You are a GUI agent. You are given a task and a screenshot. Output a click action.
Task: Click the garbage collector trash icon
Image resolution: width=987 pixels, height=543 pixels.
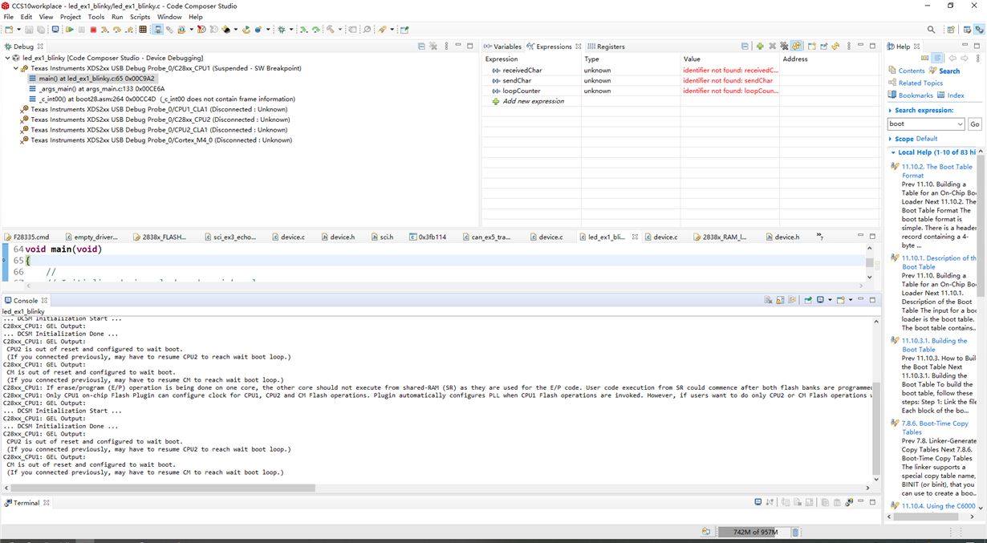[x=795, y=532]
